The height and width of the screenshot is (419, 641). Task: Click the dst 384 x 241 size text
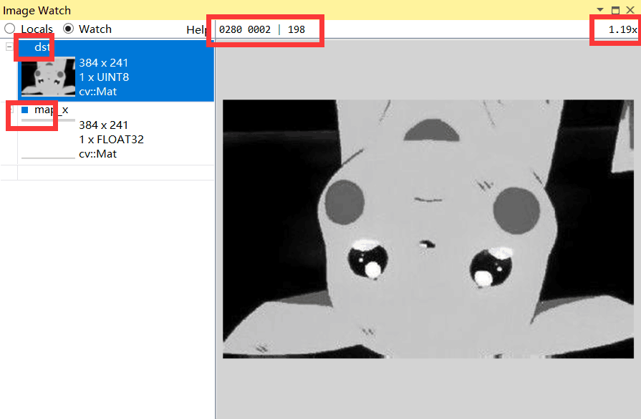coord(103,63)
